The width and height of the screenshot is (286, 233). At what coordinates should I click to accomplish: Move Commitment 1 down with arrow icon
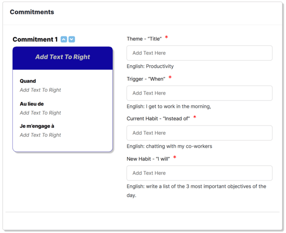71,39
